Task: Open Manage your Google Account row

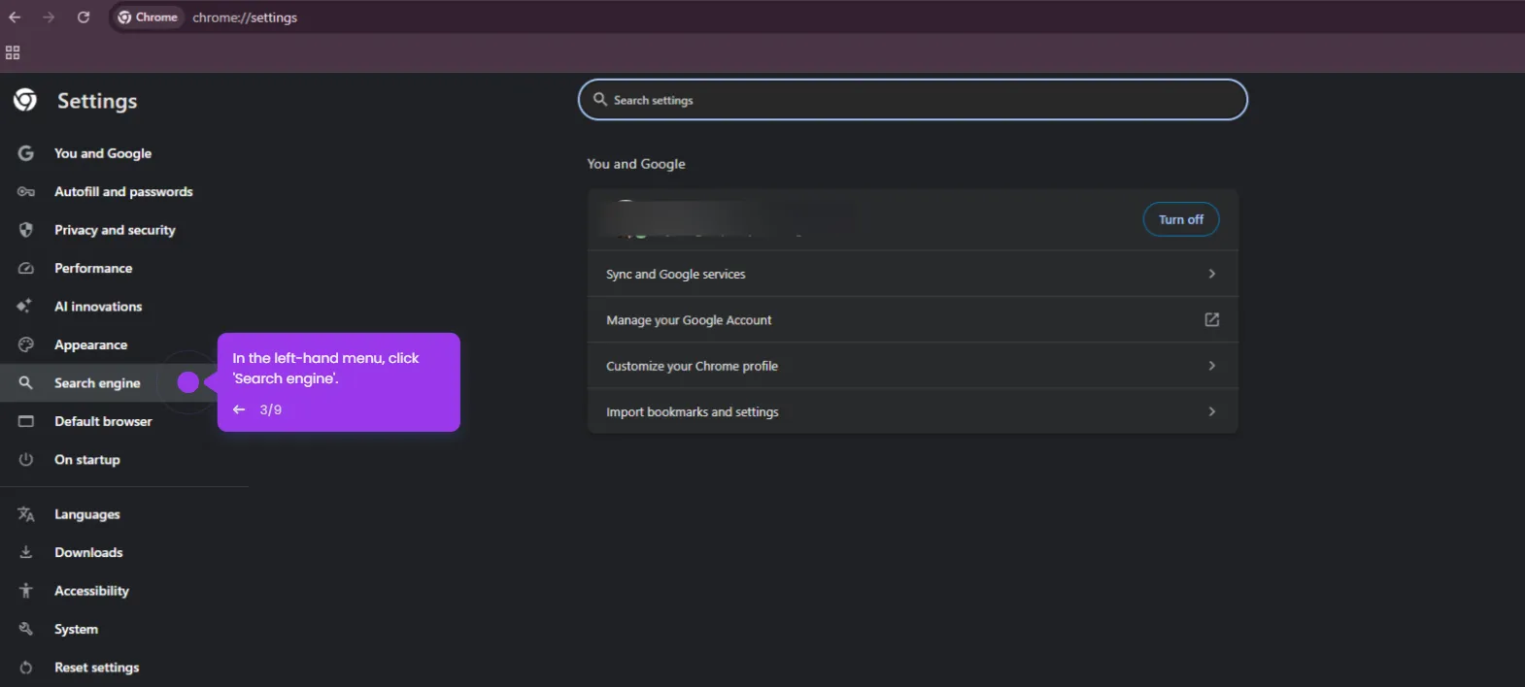Action: (912, 319)
